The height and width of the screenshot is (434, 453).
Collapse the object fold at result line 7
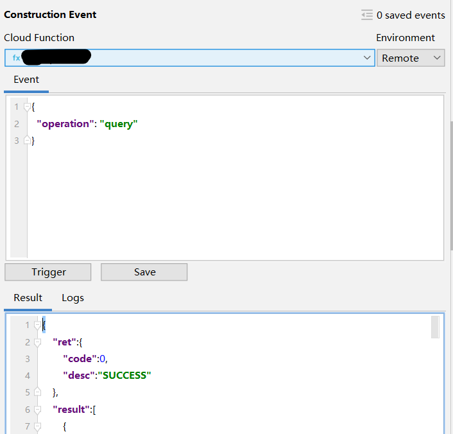[37, 426]
